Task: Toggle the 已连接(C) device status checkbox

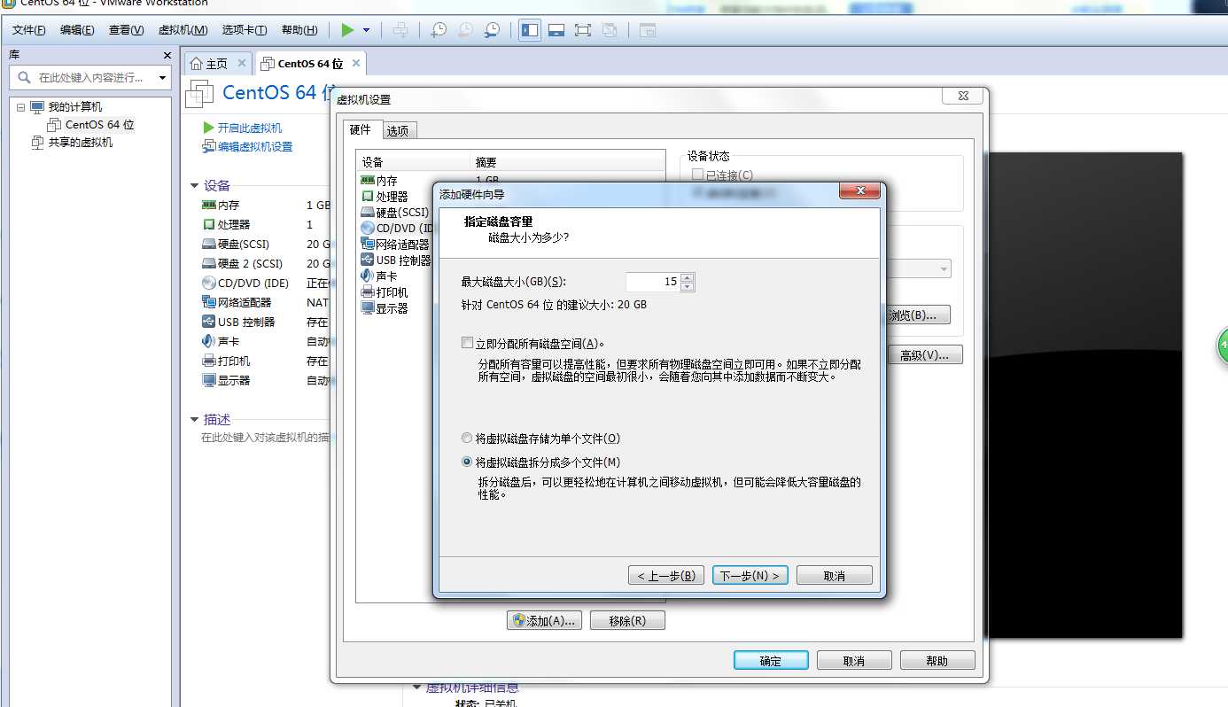Action: 698,175
